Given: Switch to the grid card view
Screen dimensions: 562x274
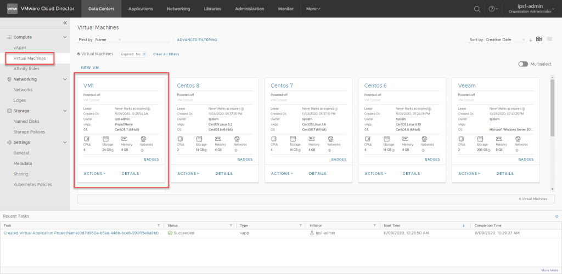Looking at the screenshot, I should [539, 39].
